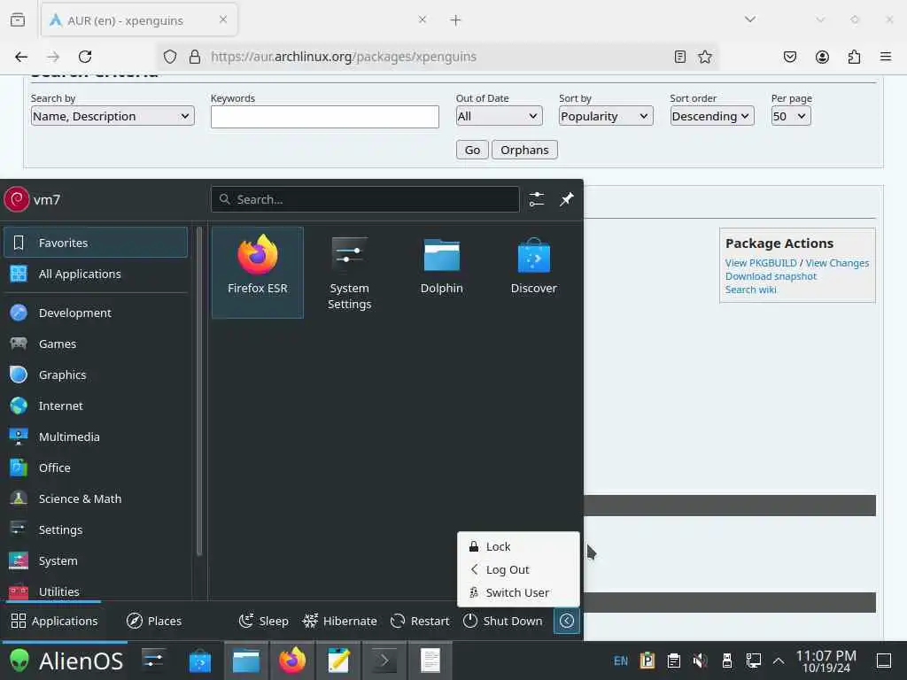Screen dimensions: 907x680
Task: Click the tracking protection shield icon
Action: click(x=169, y=57)
